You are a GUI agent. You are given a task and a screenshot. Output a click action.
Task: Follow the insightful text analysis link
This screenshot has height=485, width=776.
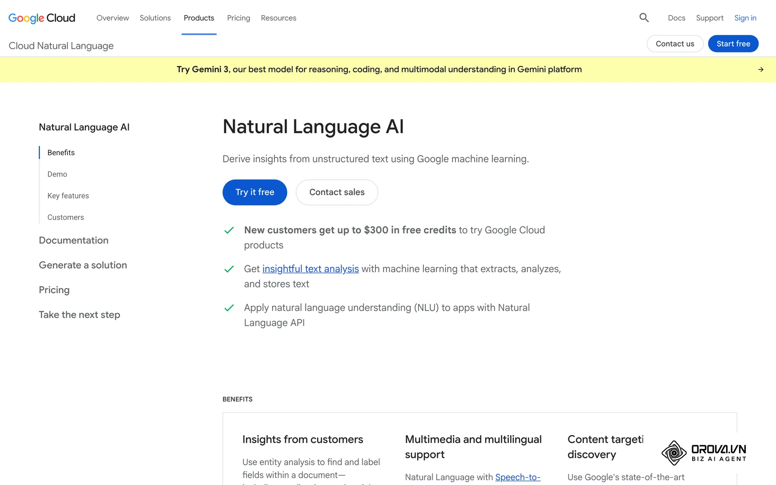point(310,269)
